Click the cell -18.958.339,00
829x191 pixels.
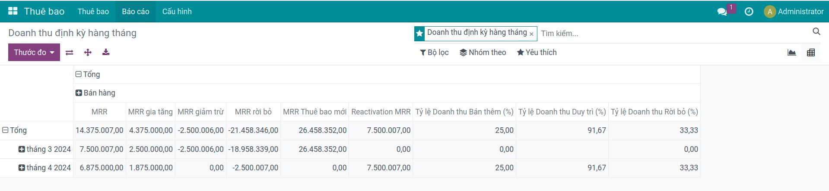coord(253,149)
